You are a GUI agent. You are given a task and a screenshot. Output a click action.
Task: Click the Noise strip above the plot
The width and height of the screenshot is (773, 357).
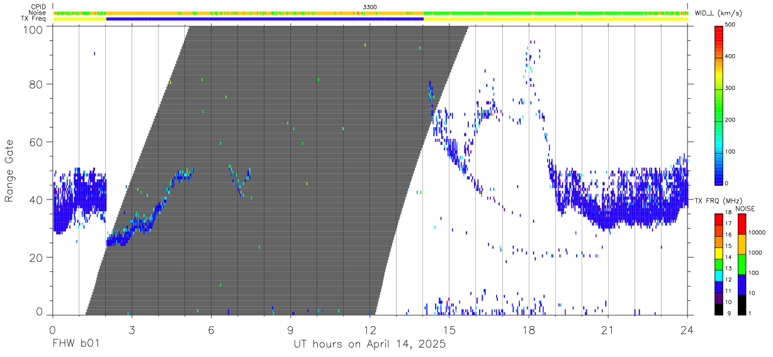click(370, 13)
